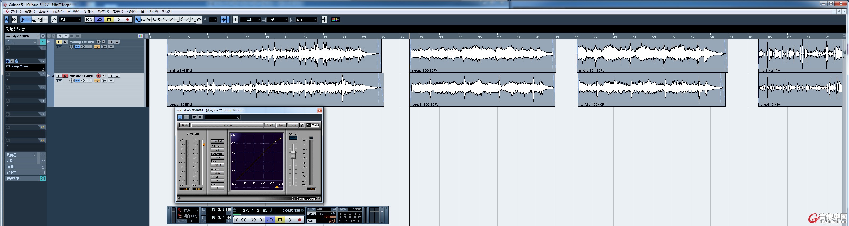Image resolution: width=849 pixels, height=226 pixels.
Task: Select the Play speaker tool
Action: tap(193, 20)
